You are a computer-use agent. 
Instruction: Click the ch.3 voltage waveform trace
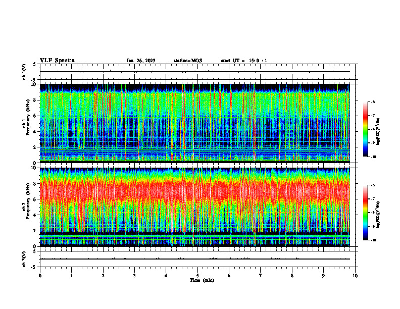click(x=194, y=259)
